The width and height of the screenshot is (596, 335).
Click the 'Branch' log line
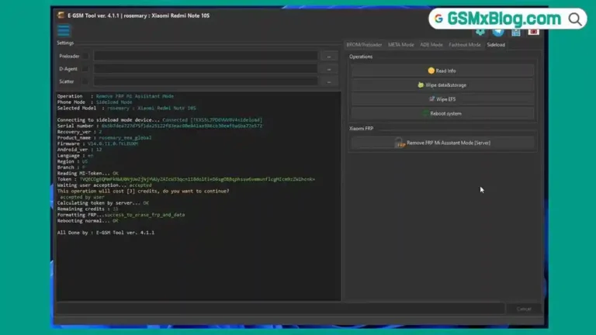[71, 167]
